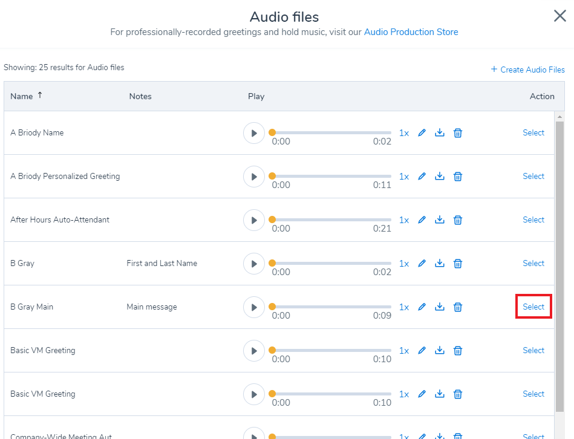Download the "After Hours Auto-Attendant" recording

[440, 219]
